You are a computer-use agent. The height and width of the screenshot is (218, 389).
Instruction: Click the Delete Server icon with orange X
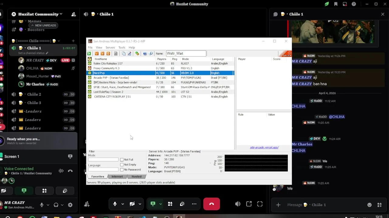pos(102,54)
